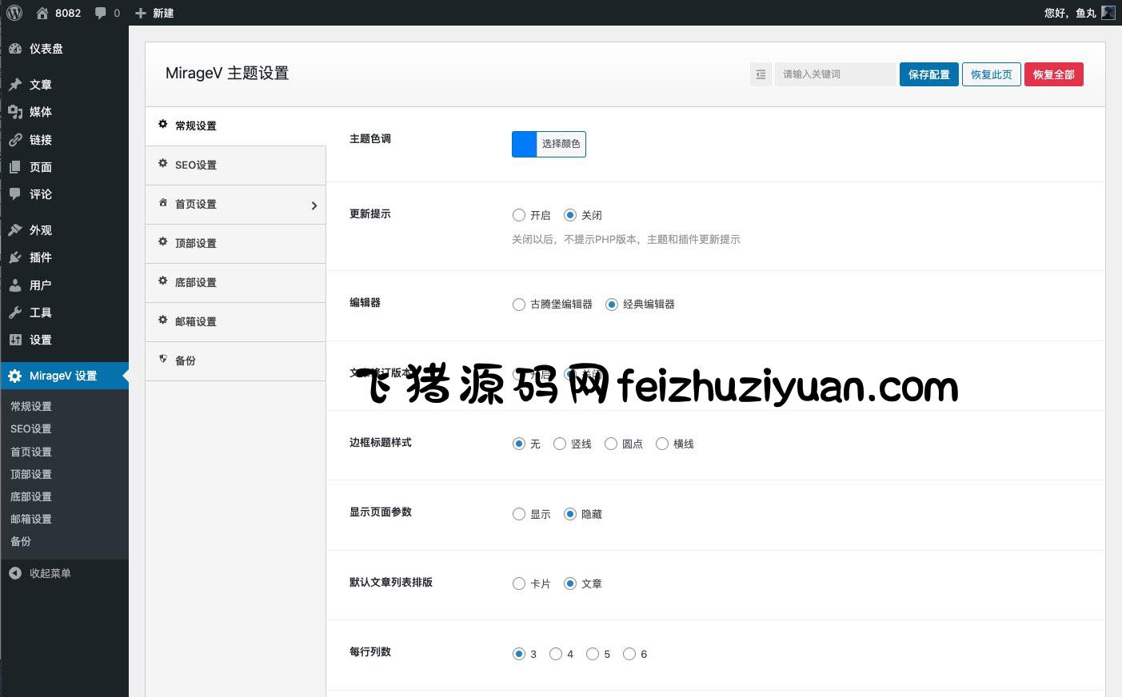Click the 仪表盘 dashboard icon
The width and height of the screenshot is (1122, 697).
point(15,49)
